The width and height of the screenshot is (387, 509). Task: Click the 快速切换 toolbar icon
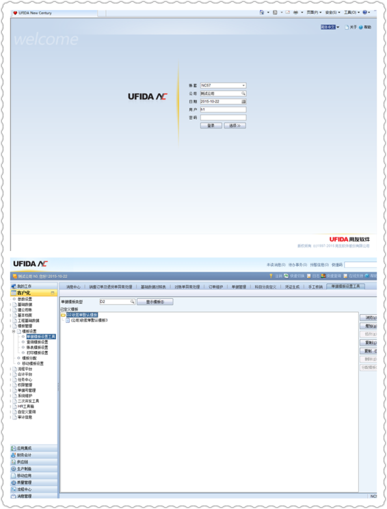click(286, 276)
